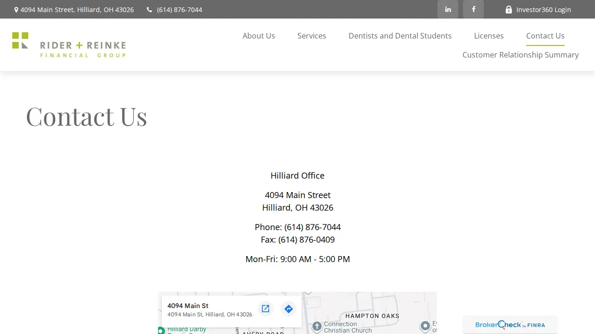Click the HAMPTON OAKS label on map
This screenshot has height=334, width=595.
coord(372,316)
